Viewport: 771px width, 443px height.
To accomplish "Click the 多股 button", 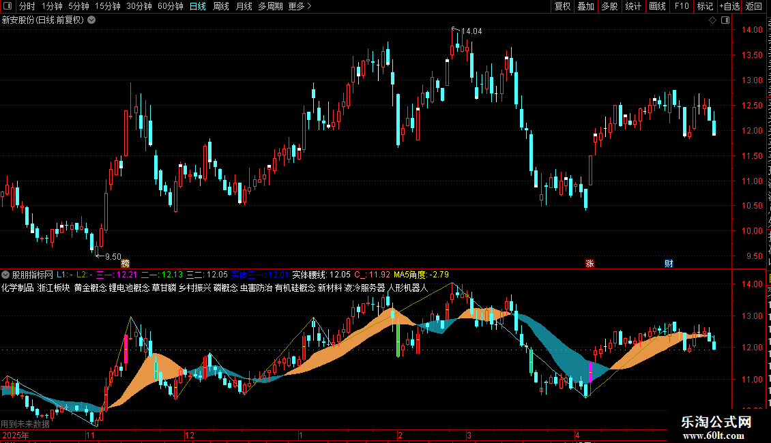I will (x=610, y=6).
